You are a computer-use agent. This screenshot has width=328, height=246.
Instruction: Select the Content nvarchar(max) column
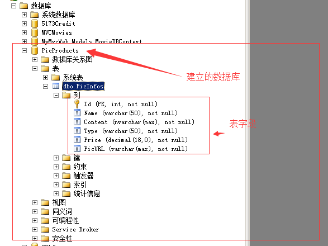[139, 122]
